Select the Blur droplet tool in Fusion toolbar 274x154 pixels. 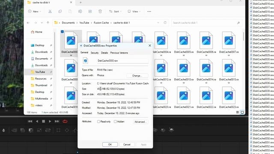click(x=4, y=130)
